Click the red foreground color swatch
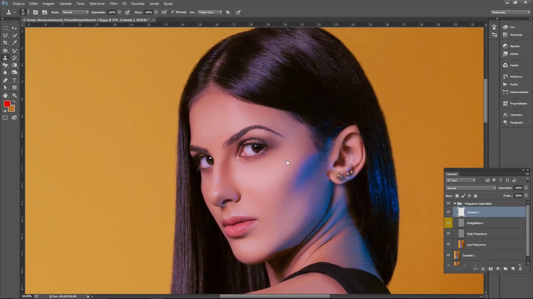 (7, 104)
